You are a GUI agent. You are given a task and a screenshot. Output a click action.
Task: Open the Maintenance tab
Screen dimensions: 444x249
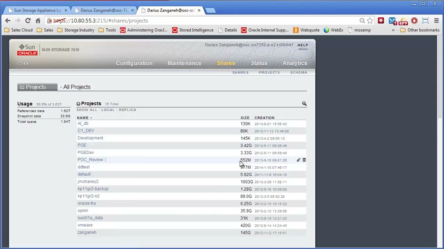pyautogui.click(x=184, y=63)
